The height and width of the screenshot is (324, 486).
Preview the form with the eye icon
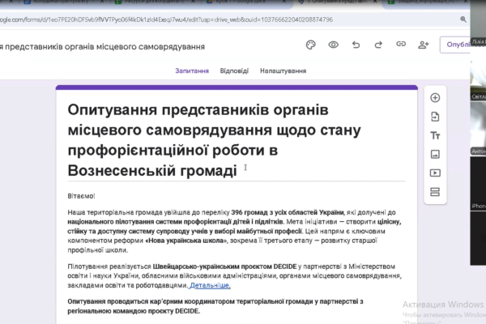pyautogui.click(x=333, y=45)
